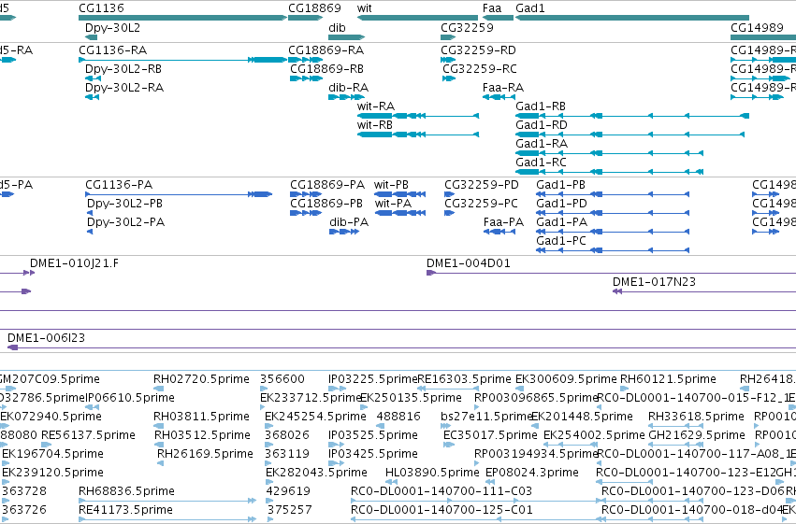This screenshot has height=524, width=796.
Task: Select the Gad1-PC protein label
Action: [x=561, y=241]
